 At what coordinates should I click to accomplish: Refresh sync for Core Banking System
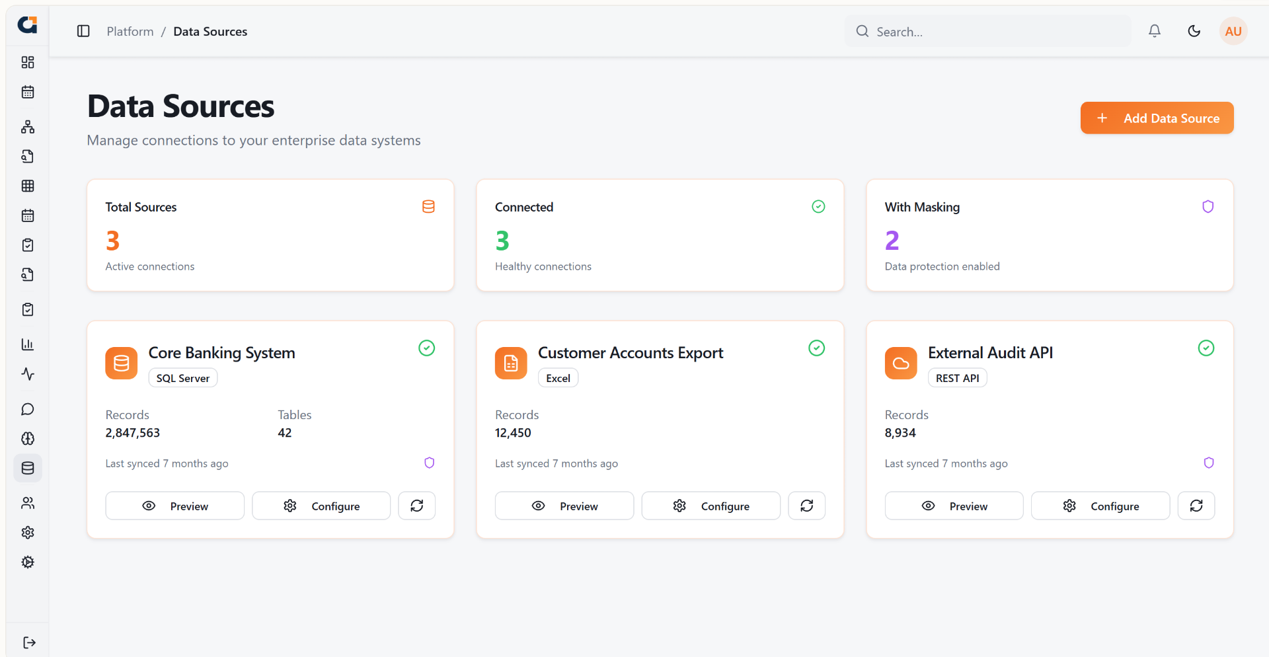tap(417, 506)
